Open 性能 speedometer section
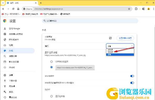The image size is (155, 100). pos(18,45)
